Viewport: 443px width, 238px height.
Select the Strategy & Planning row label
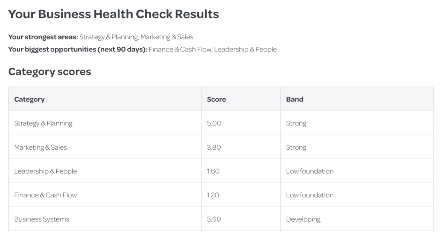pyautogui.click(x=43, y=123)
